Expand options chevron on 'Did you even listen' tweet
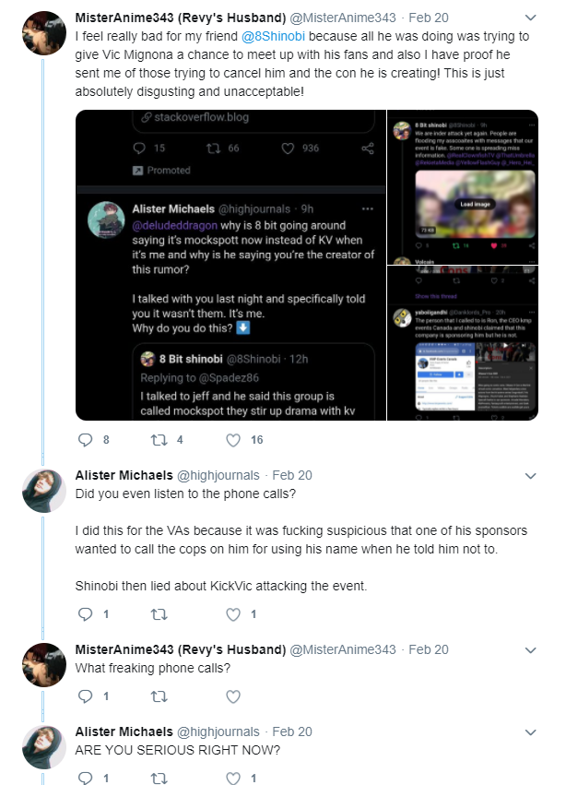 point(530,475)
